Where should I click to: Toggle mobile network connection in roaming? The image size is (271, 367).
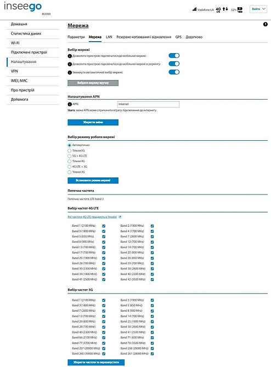(174, 64)
